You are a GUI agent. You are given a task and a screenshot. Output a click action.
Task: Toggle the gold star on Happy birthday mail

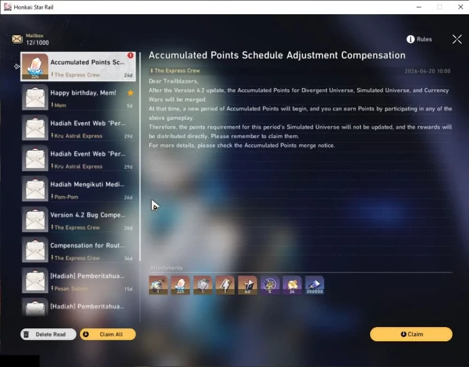tap(130, 93)
